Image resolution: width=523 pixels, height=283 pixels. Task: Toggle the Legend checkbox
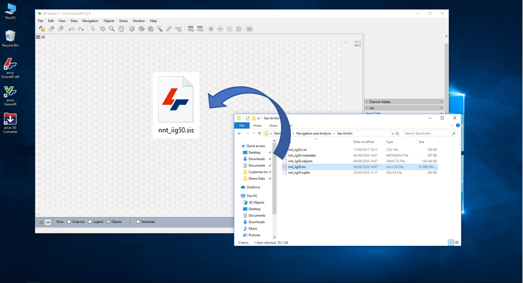(x=90, y=222)
